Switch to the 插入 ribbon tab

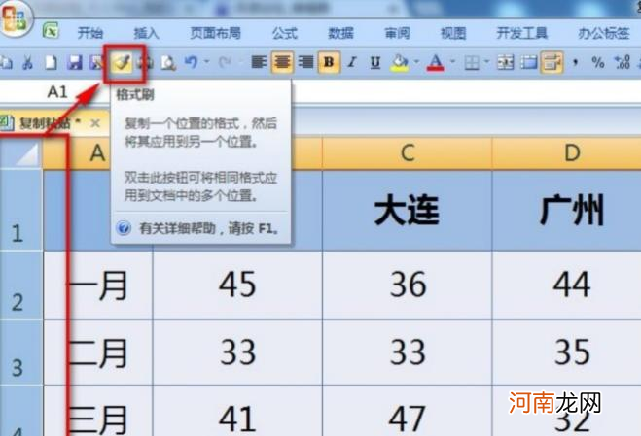click(146, 33)
